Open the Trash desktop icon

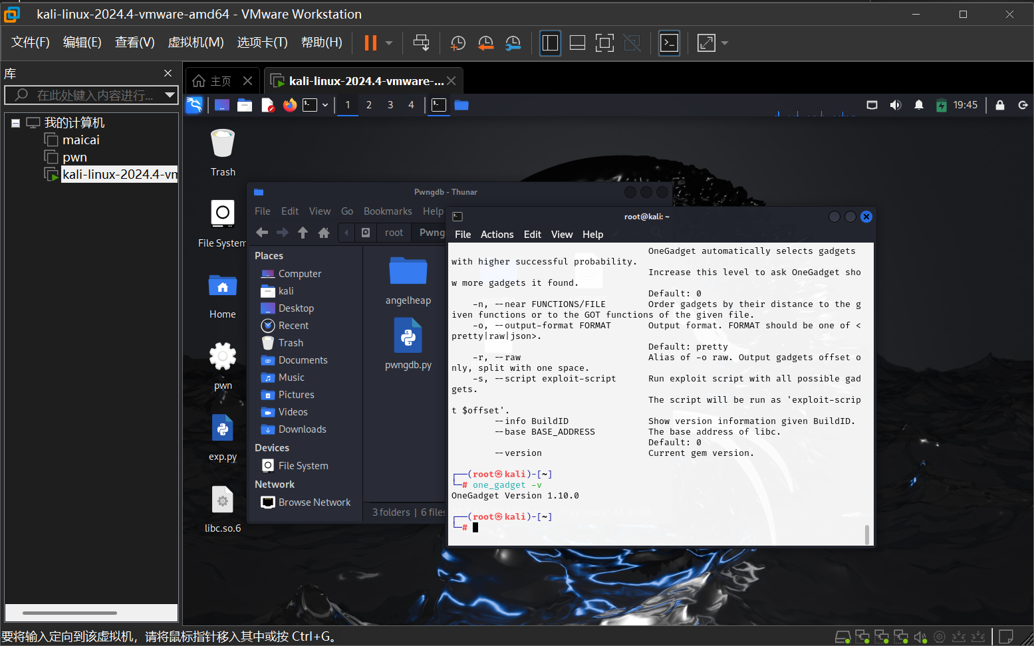click(223, 153)
